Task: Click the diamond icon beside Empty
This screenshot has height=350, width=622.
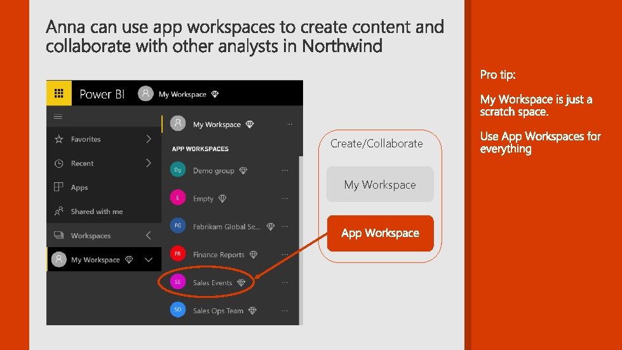Action: coord(222,199)
